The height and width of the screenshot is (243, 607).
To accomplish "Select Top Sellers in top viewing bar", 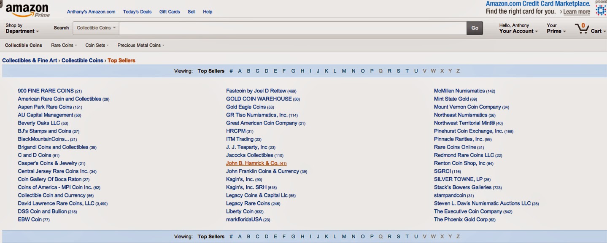I will 211,71.
